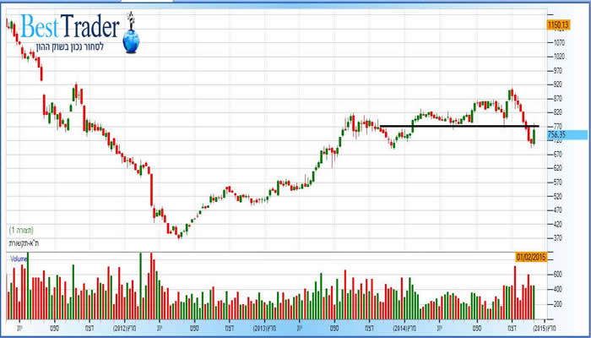Click the globe icon in the Best Trader logo
The width and height of the screenshot is (591, 338).
(x=133, y=37)
